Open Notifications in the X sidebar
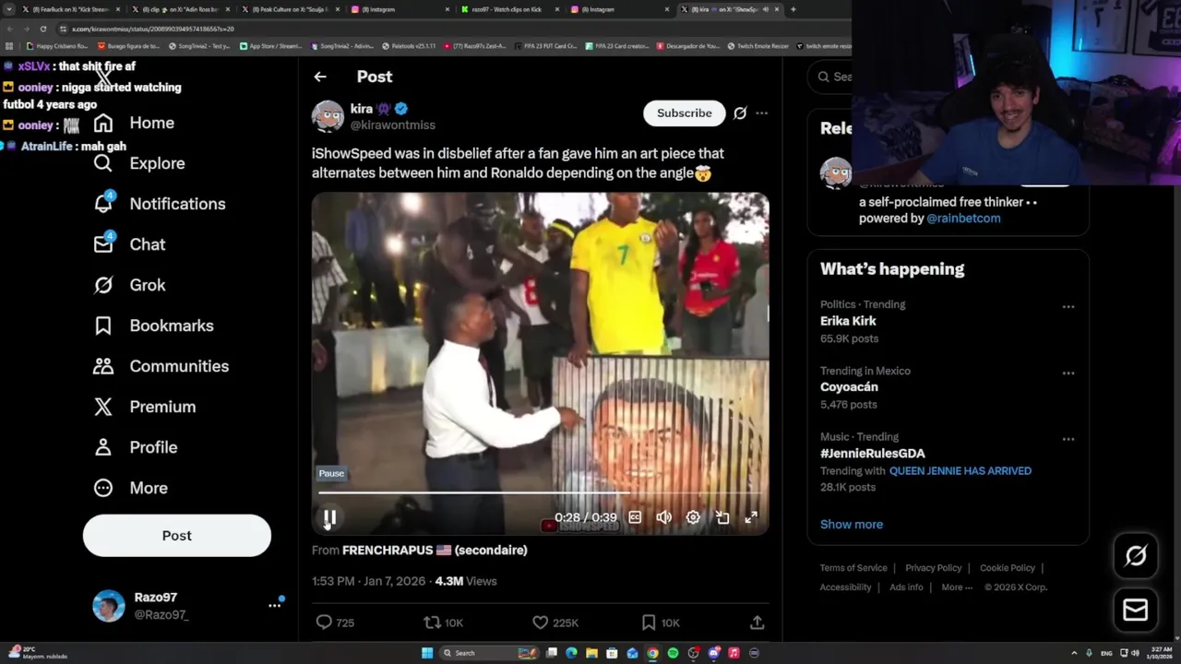This screenshot has height=664, width=1181. [x=159, y=204]
